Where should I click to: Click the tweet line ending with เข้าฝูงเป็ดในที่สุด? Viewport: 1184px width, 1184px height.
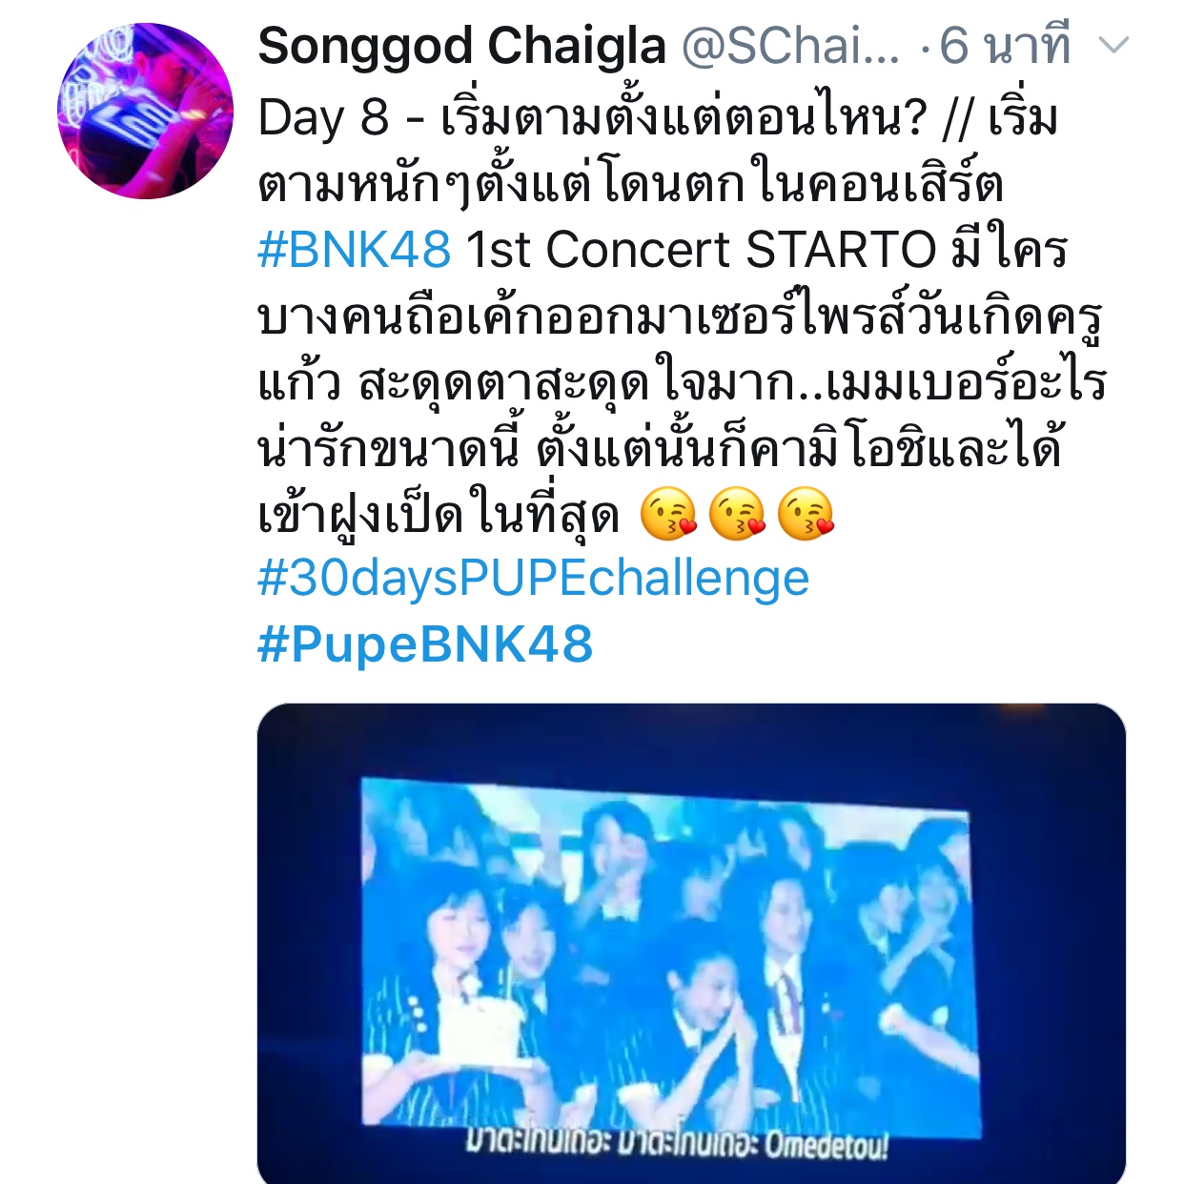[439, 515]
